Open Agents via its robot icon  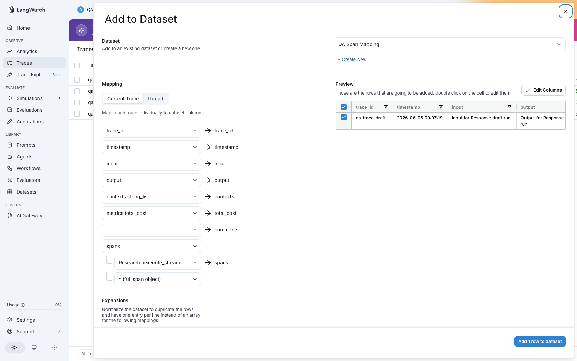point(10,157)
